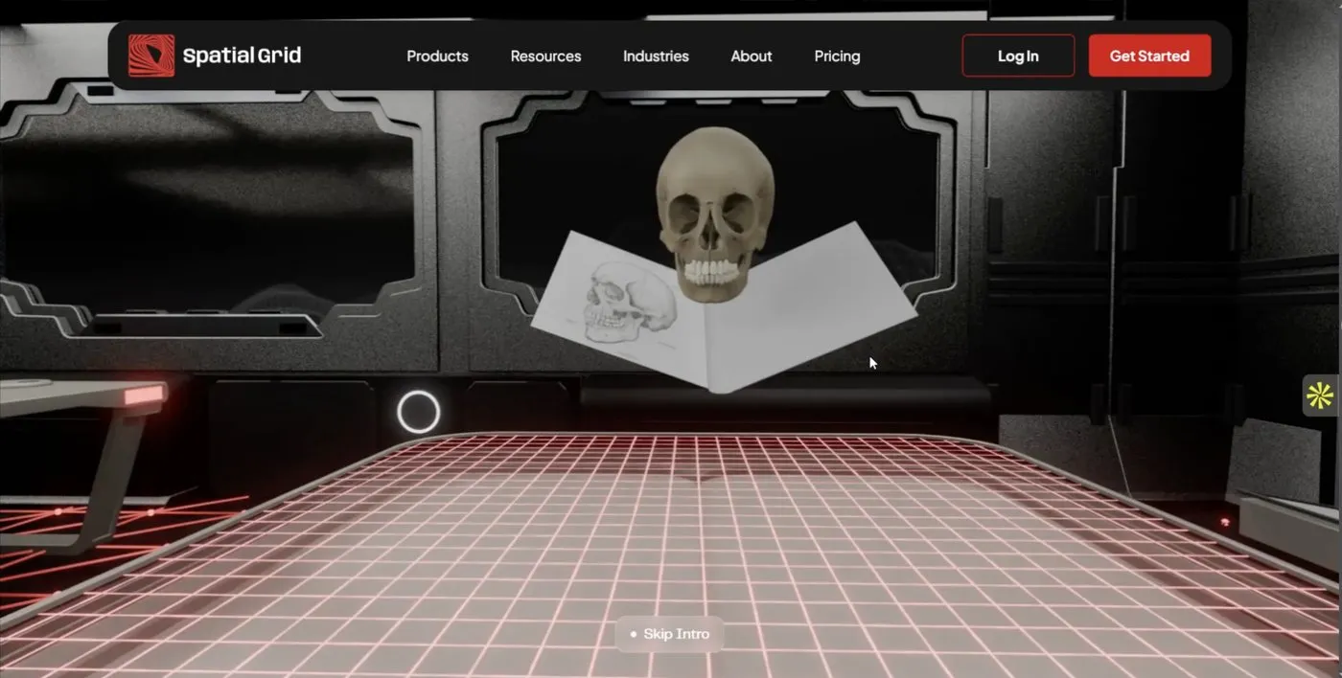This screenshot has width=1342, height=678.
Task: Click the 3D skull model
Action: tap(715, 214)
